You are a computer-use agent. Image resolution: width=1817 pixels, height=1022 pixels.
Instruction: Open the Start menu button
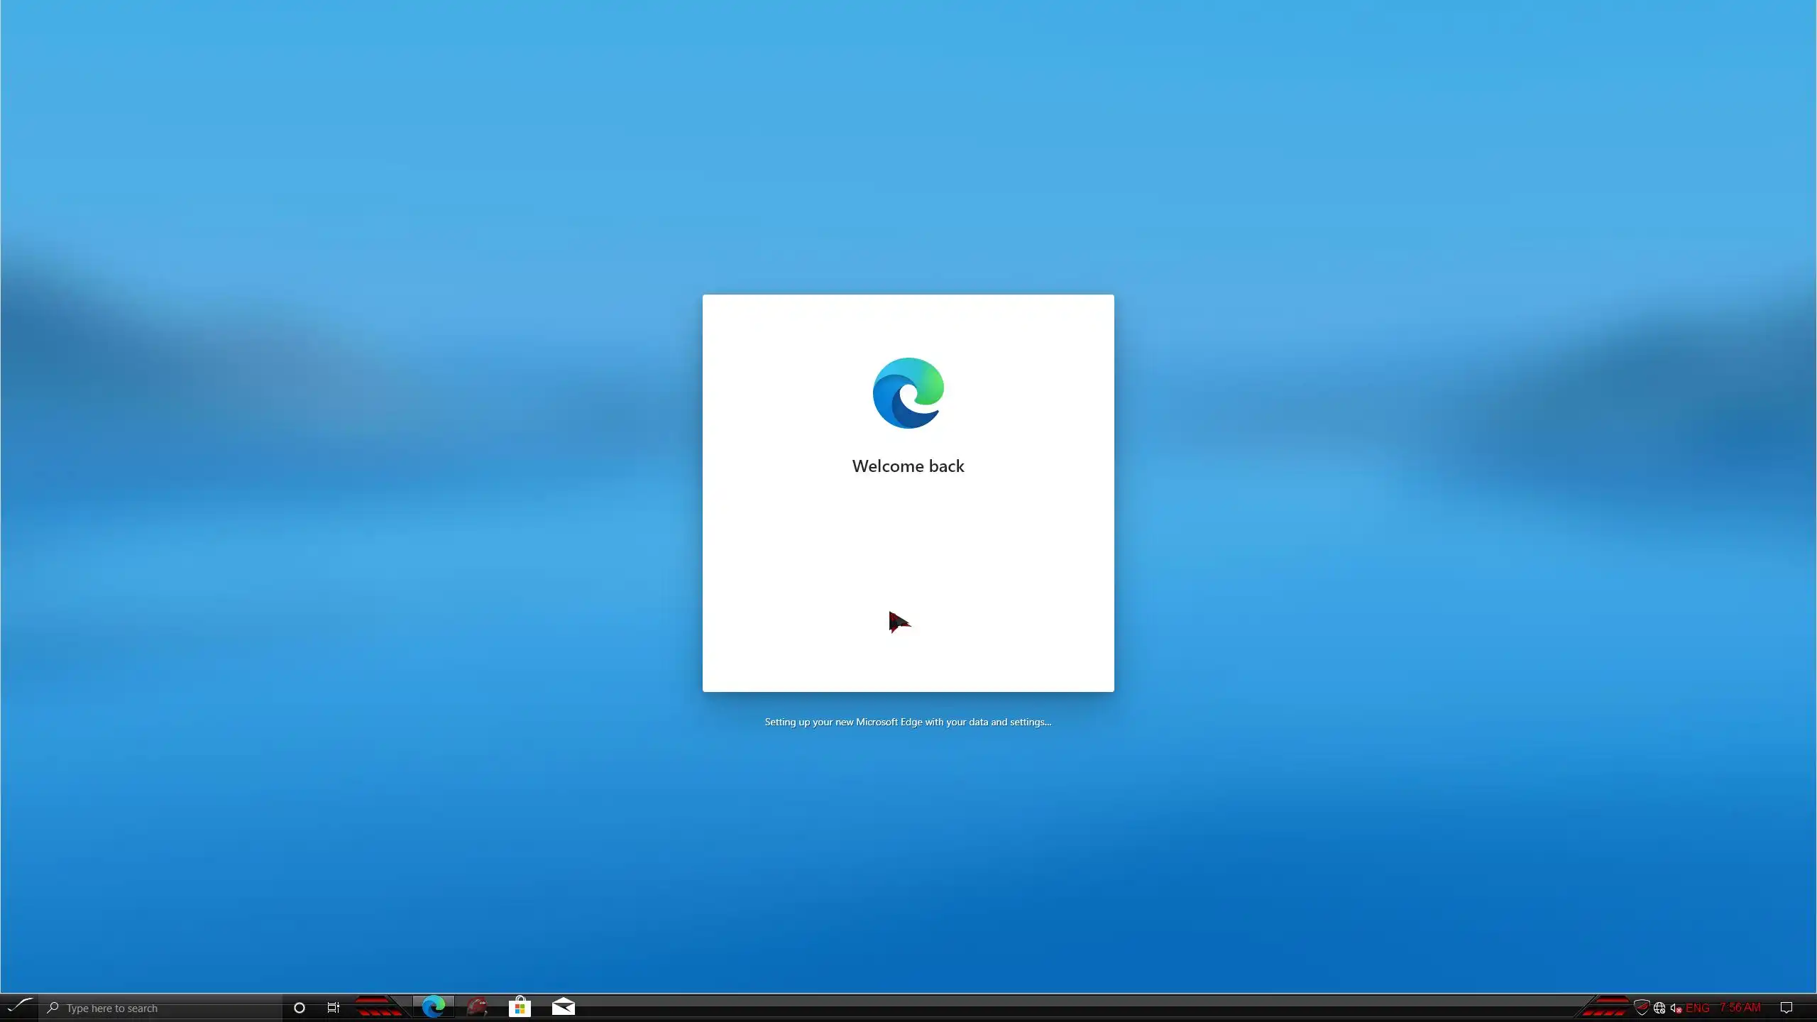(20, 1007)
